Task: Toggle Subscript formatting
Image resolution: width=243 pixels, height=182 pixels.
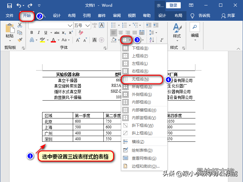Action: point(64,33)
